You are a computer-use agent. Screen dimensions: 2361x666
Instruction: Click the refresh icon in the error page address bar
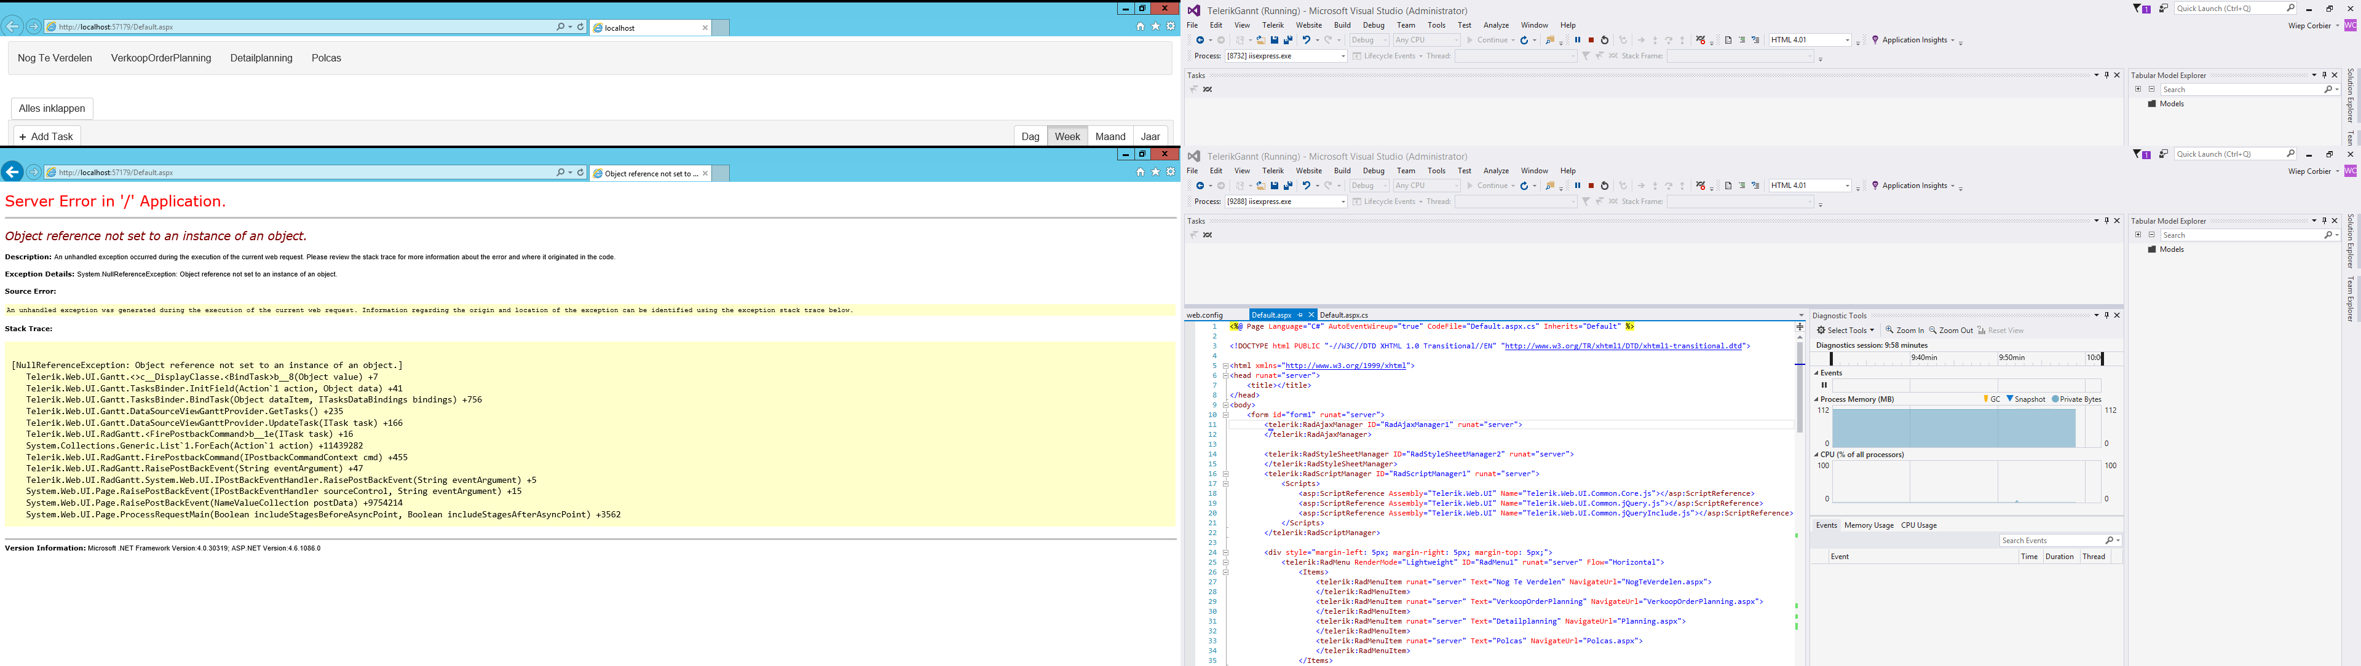click(580, 172)
